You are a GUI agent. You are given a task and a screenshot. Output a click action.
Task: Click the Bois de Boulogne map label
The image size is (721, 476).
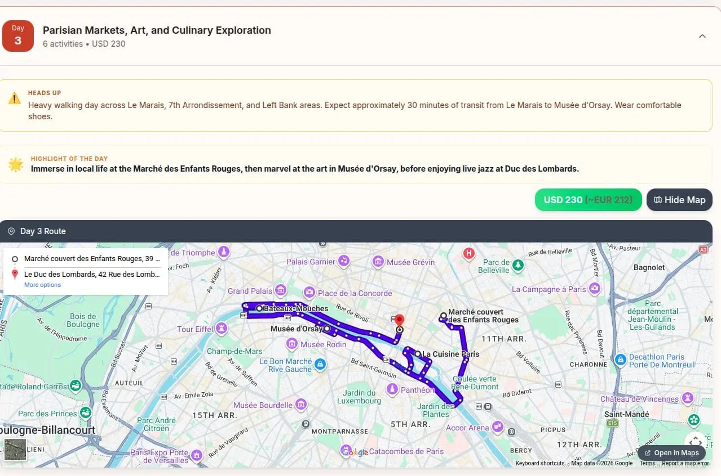[83, 320]
